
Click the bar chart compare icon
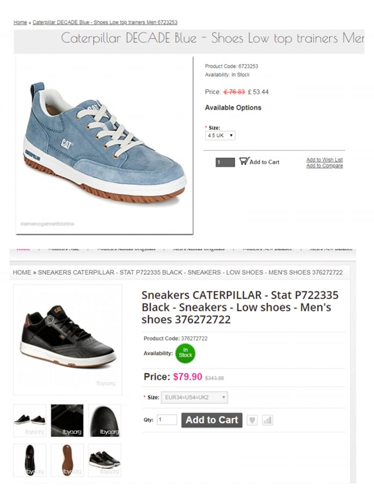pyautogui.click(x=267, y=420)
